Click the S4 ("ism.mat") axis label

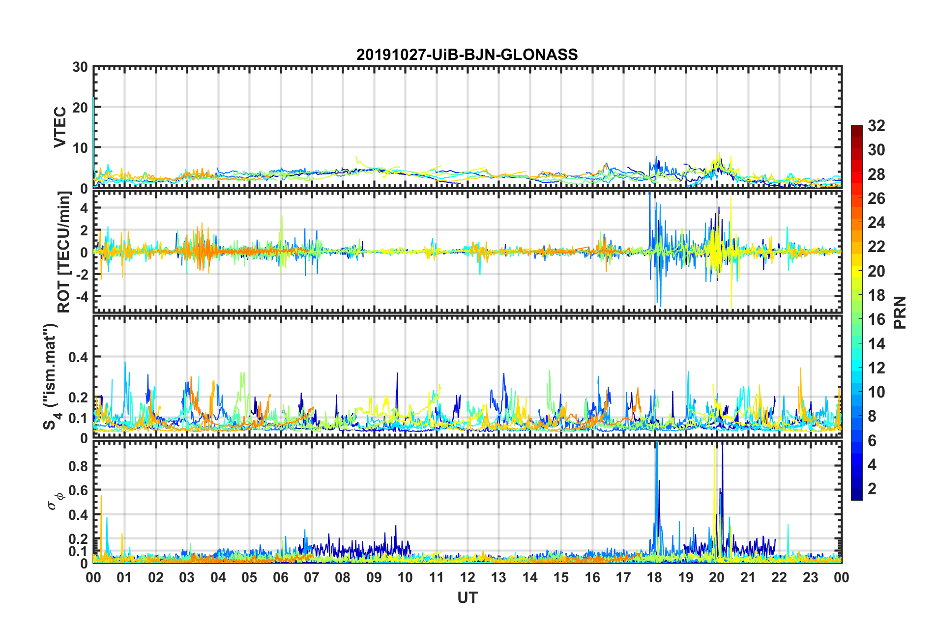pyautogui.click(x=51, y=376)
